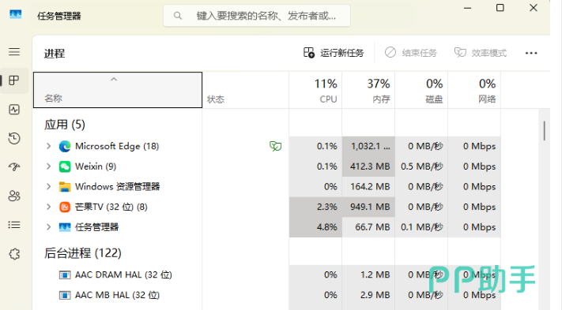Select the Processes sidebar icon
This screenshot has height=310, width=562.
(x=14, y=80)
